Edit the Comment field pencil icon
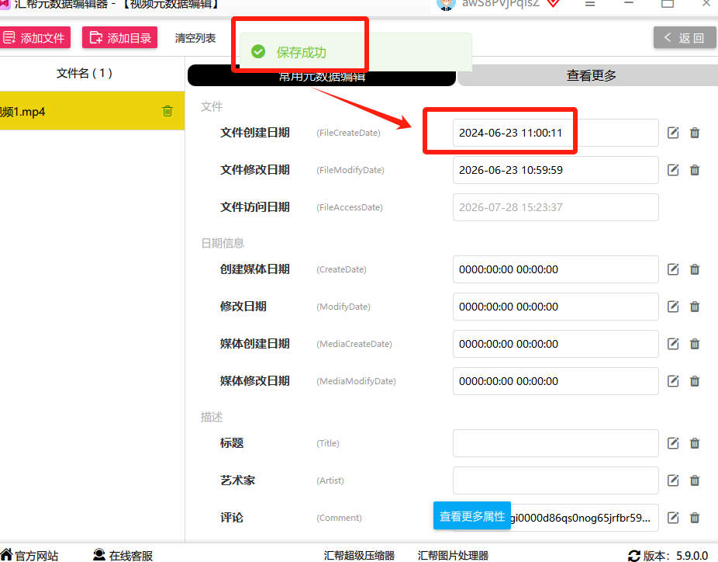The width and height of the screenshot is (718, 562). coord(673,518)
